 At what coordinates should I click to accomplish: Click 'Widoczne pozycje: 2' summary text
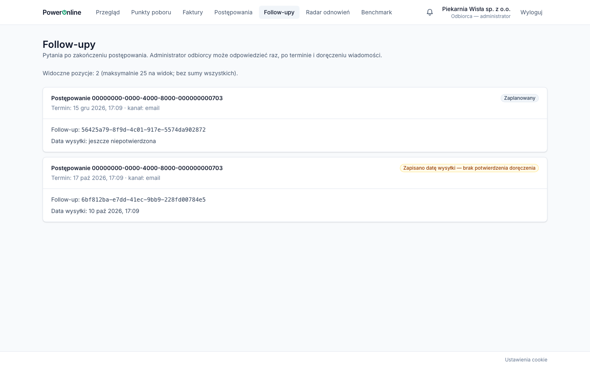140,73
